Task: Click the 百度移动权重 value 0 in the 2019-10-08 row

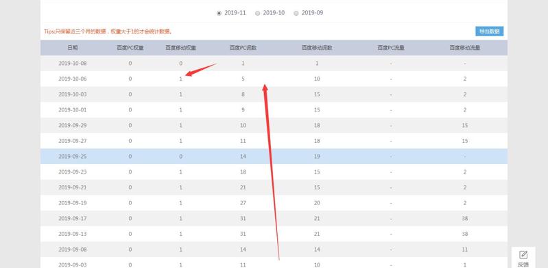Action: click(x=180, y=64)
